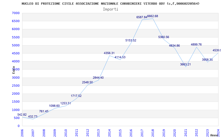
Task: Click the 432.73 data label
Action: 33,116
